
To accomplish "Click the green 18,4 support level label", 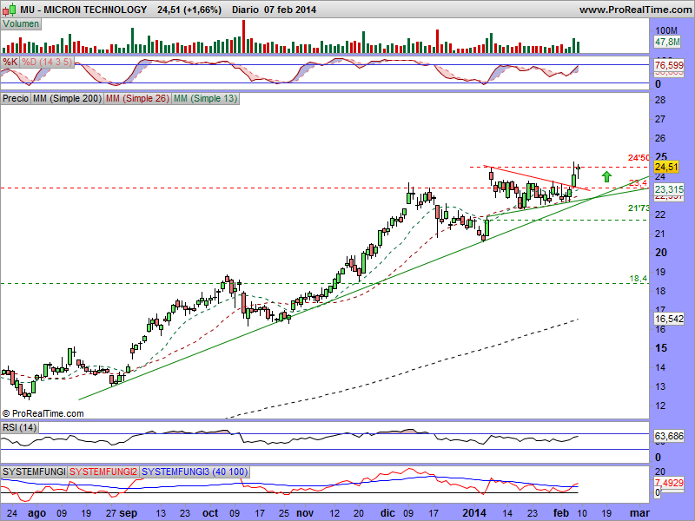I will click(x=639, y=278).
